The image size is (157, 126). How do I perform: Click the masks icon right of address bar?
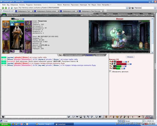tap(133, 8)
